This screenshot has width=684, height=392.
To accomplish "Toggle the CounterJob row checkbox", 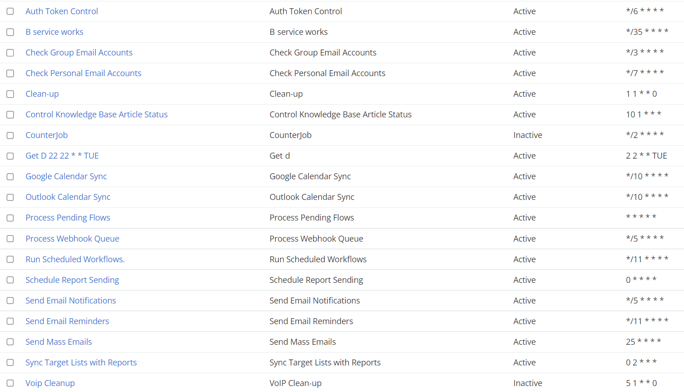I will click(10, 135).
